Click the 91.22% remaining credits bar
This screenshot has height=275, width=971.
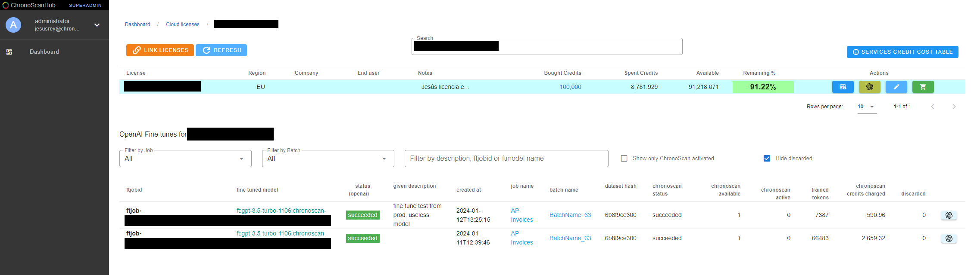[x=763, y=87]
